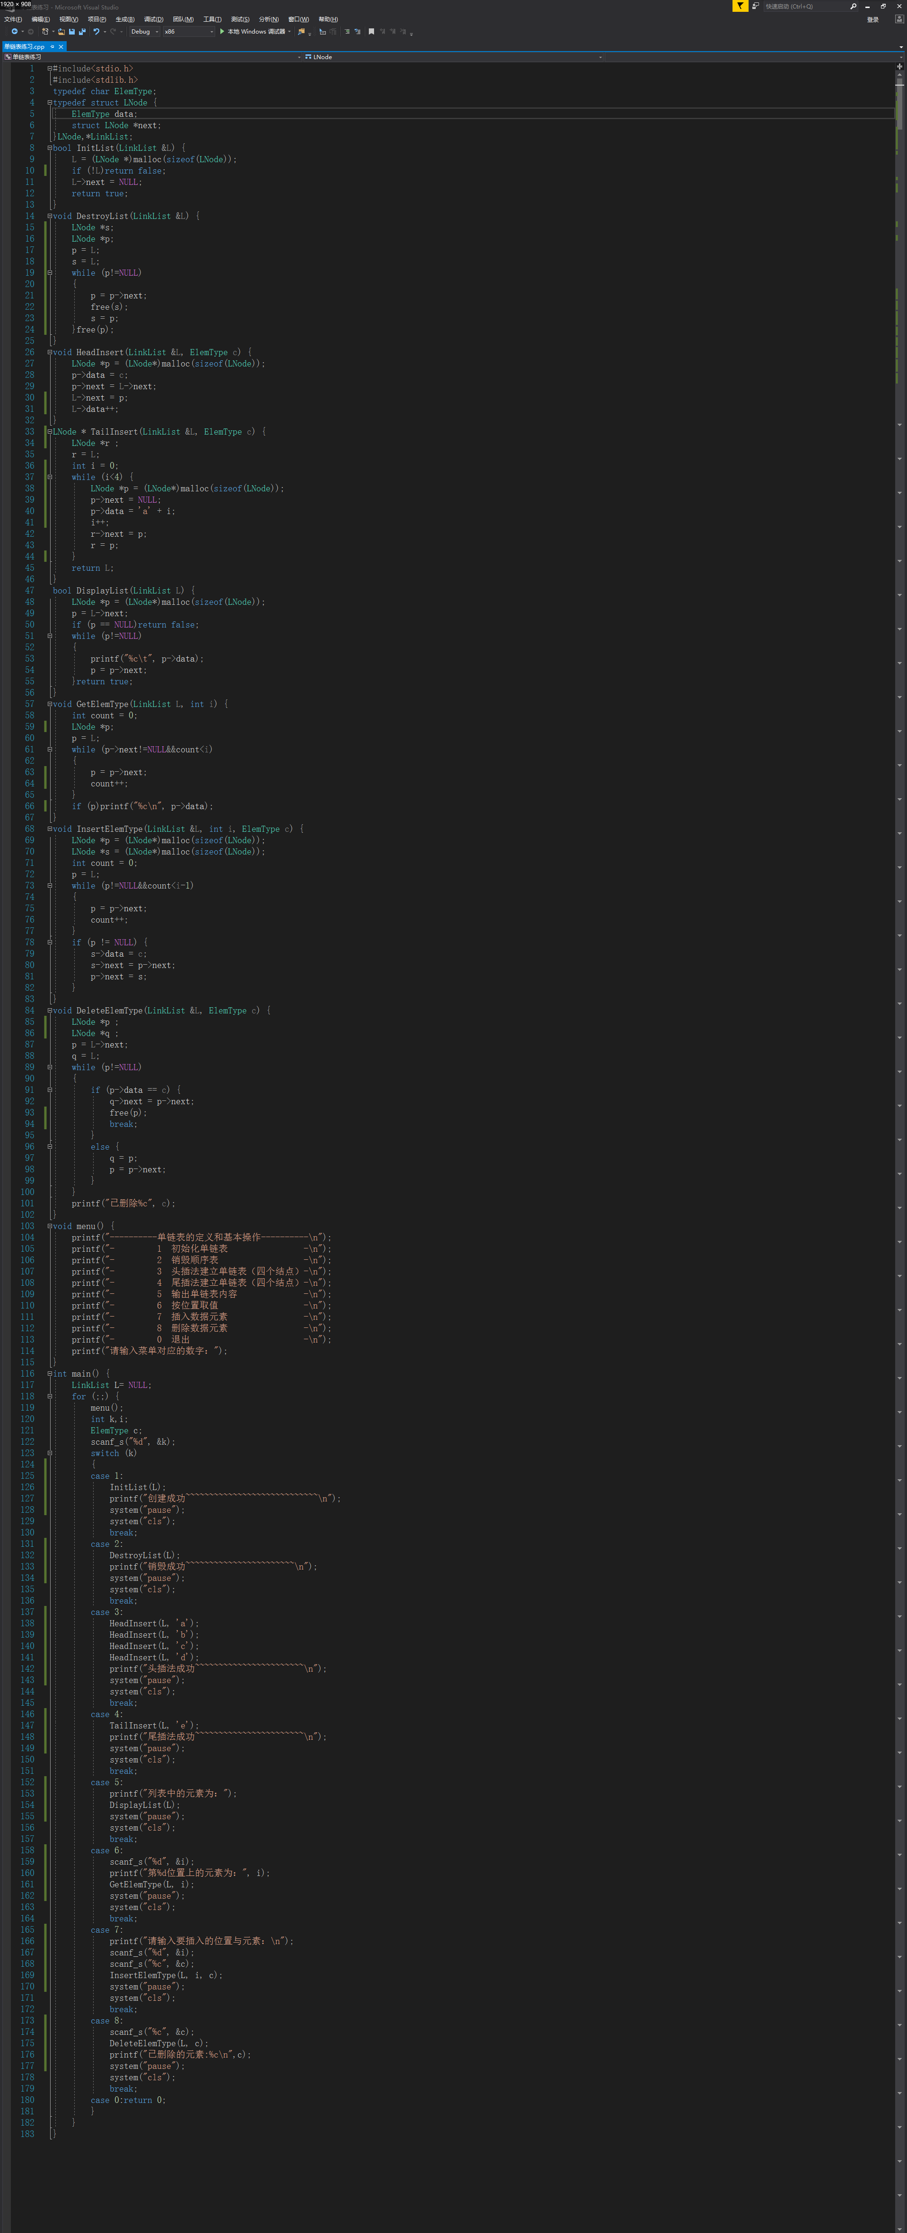Click the Save file disk icon
This screenshot has width=907, height=2233.
coord(72,31)
